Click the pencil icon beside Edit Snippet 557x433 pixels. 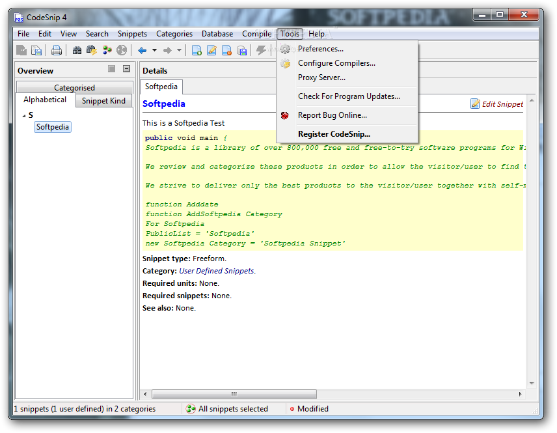click(x=475, y=104)
